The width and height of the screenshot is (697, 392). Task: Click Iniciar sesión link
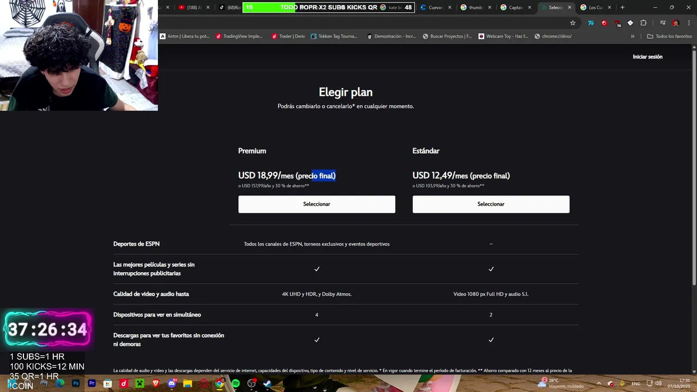tap(647, 57)
